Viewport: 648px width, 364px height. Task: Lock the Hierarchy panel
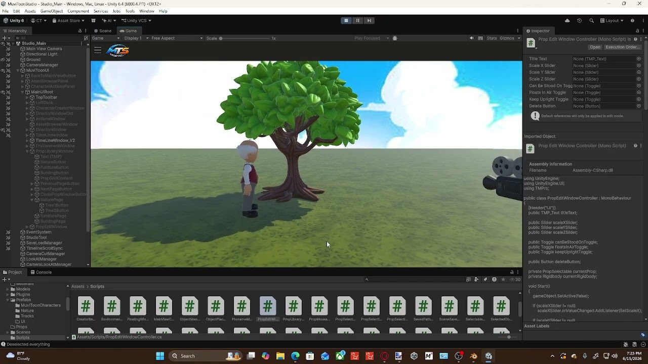(x=79, y=31)
